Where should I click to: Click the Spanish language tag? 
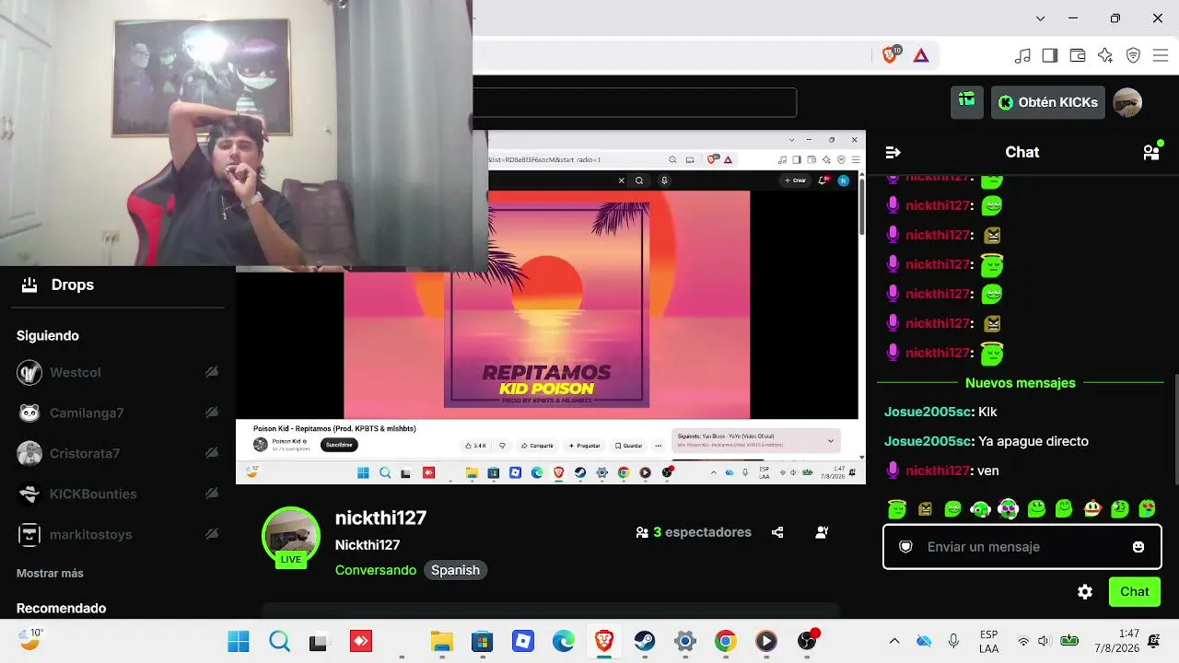pos(455,570)
